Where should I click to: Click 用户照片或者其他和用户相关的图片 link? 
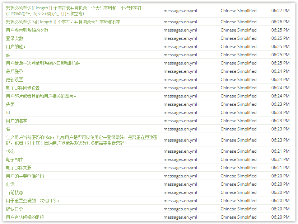[x=41, y=96]
